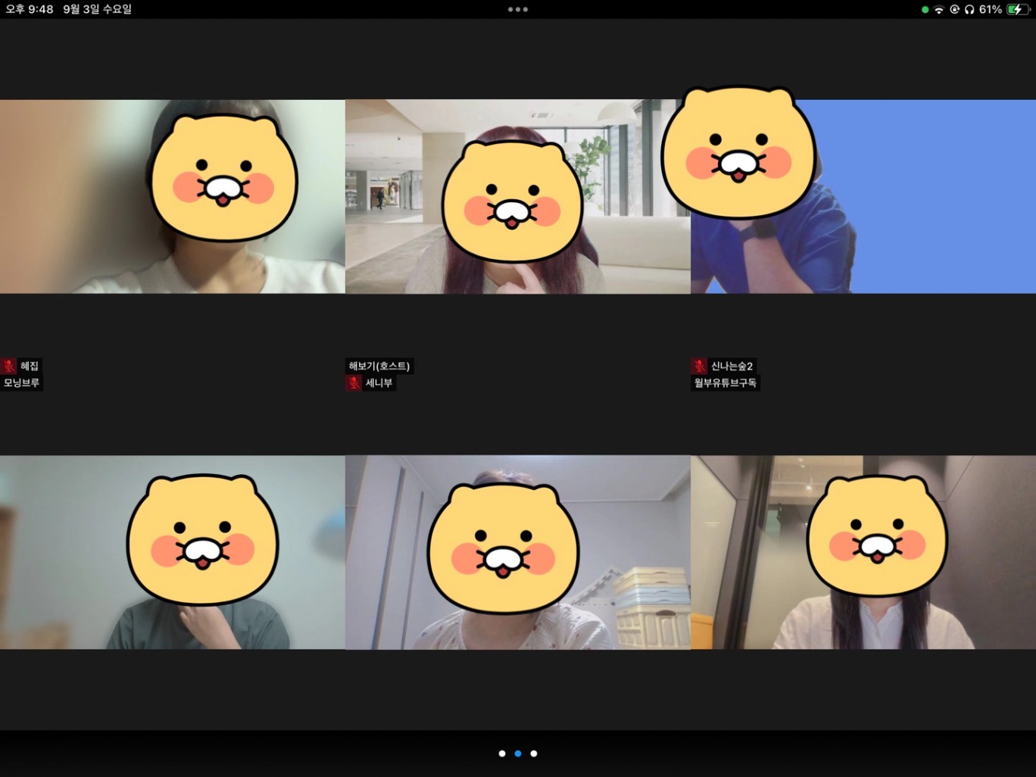Select the 해보기(호스트) host name label

pyautogui.click(x=379, y=367)
